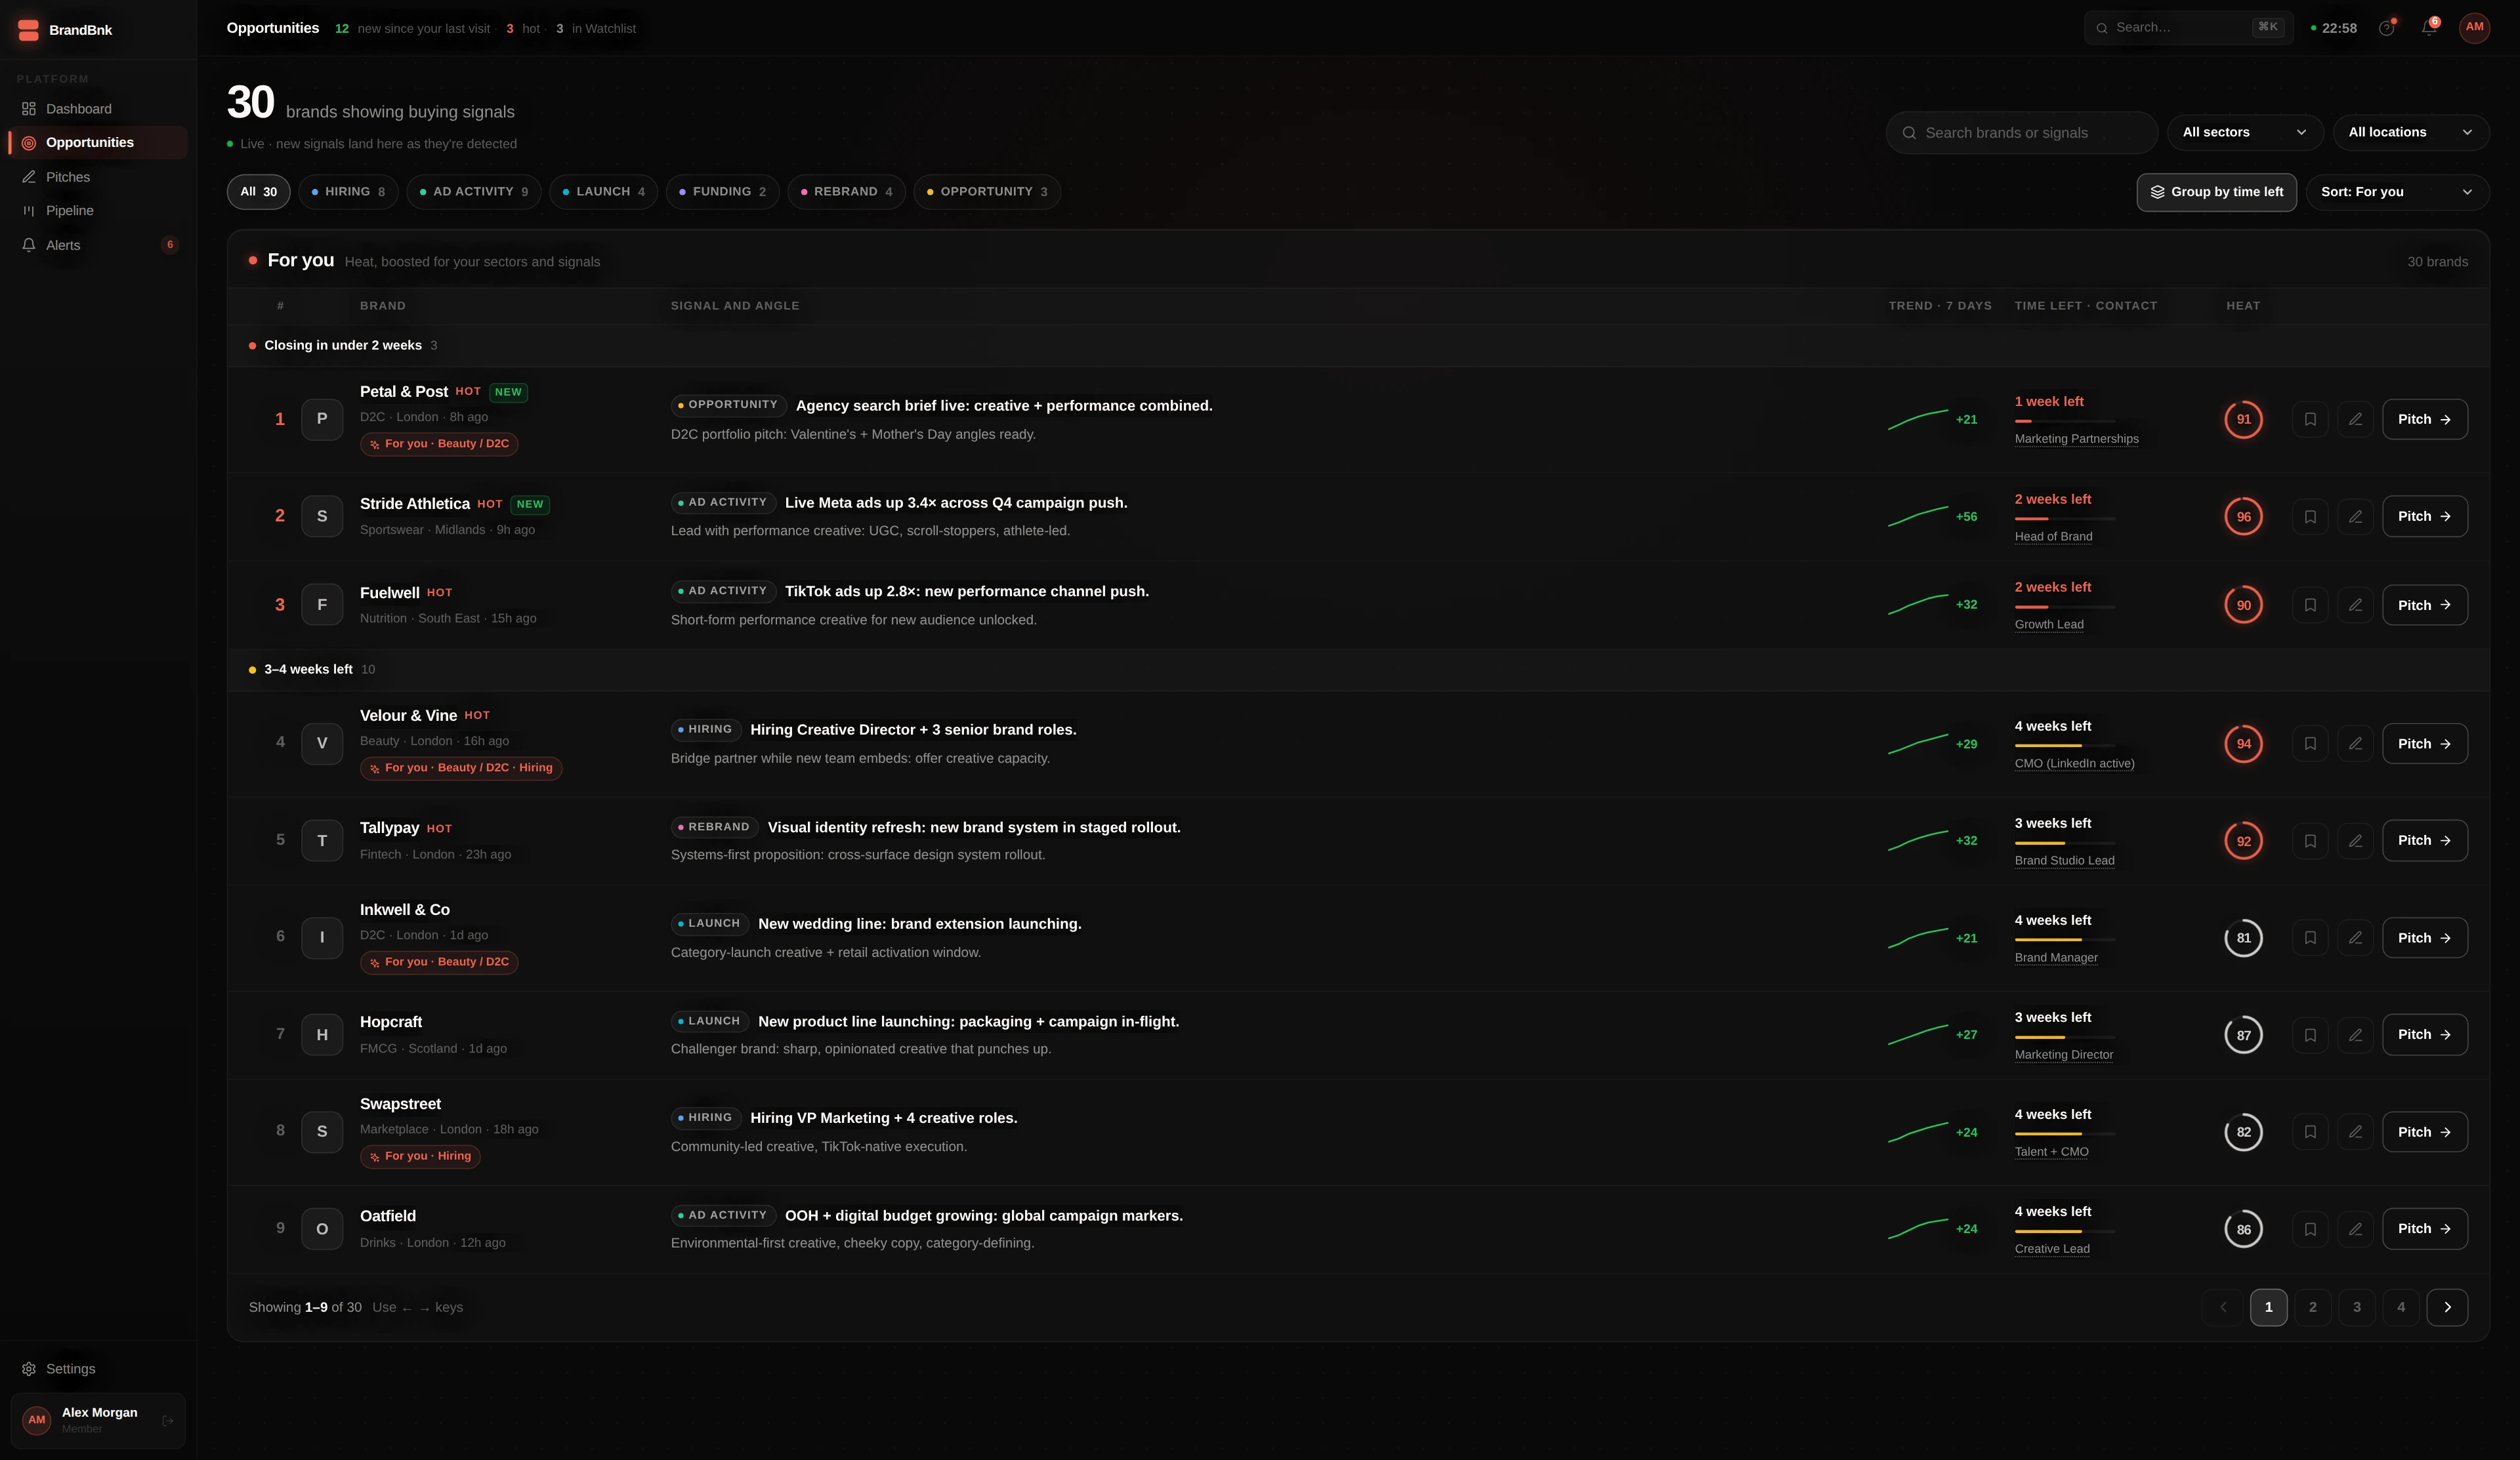
Task: Click edit note icon for Tallypay
Action: click(x=2355, y=842)
